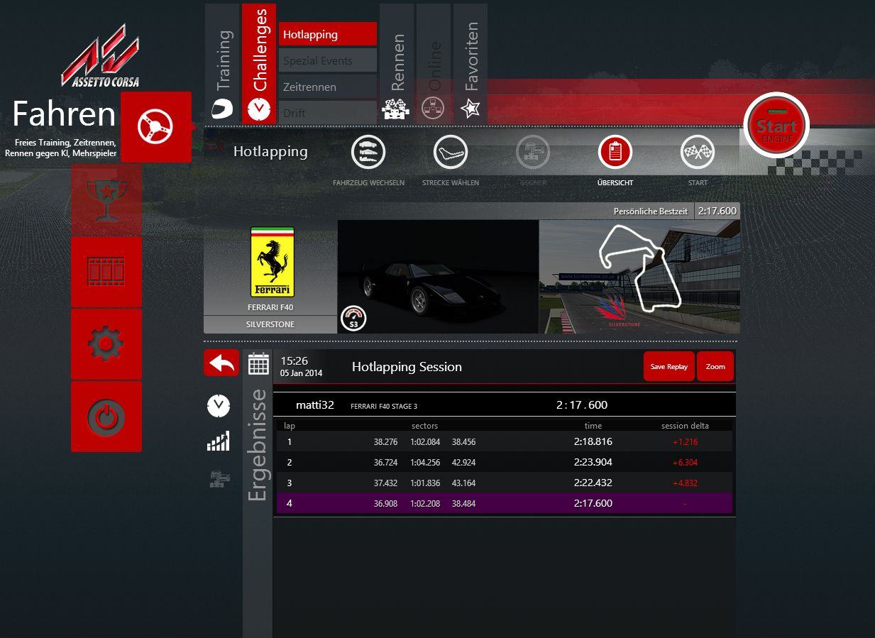Click the Ferrari F40 car thumbnail

coord(438,277)
